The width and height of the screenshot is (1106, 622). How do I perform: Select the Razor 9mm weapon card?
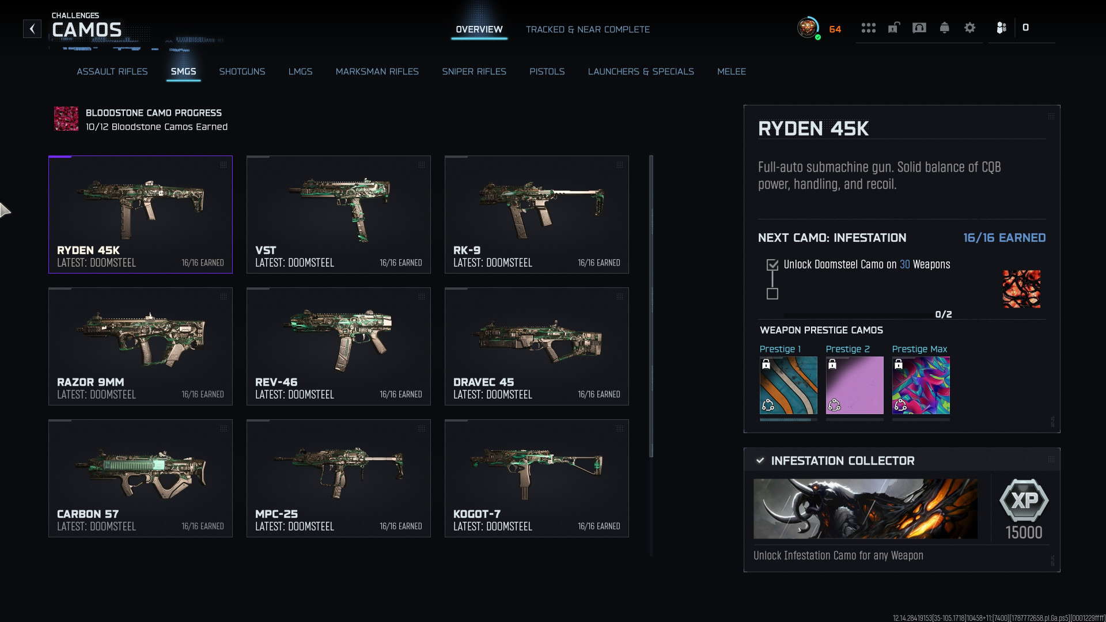[x=141, y=346]
